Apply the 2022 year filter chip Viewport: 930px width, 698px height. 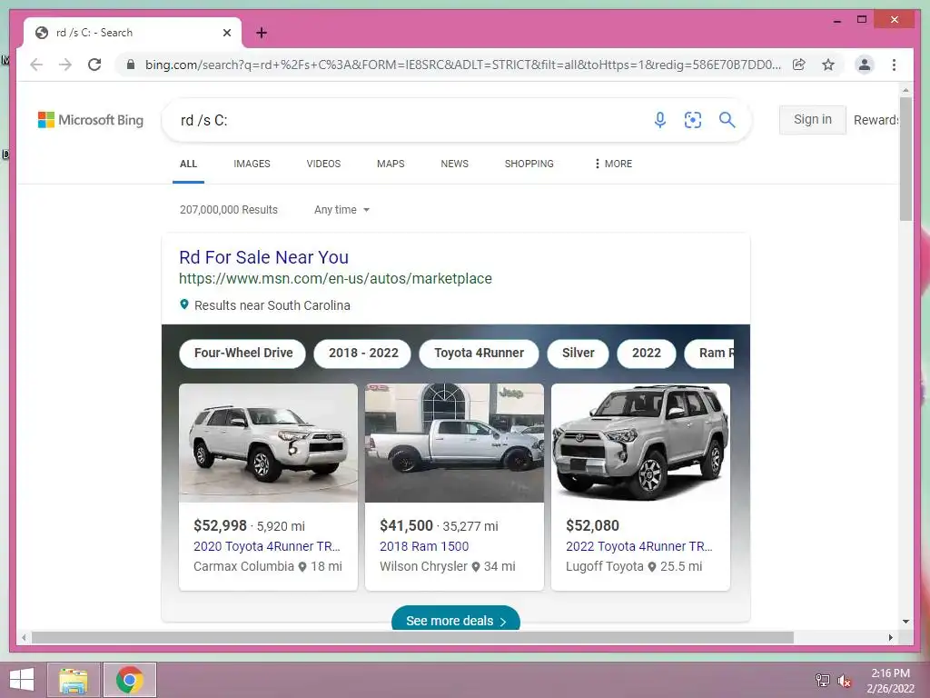(647, 354)
